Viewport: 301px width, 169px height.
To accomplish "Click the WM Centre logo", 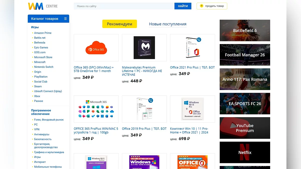I will click(43, 6).
